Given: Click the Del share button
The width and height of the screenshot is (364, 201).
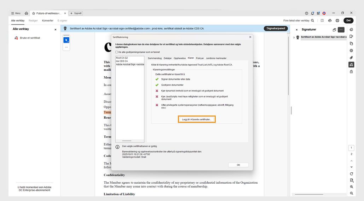Looking at the screenshot, I should pyautogui.click(x=348, y=20).
